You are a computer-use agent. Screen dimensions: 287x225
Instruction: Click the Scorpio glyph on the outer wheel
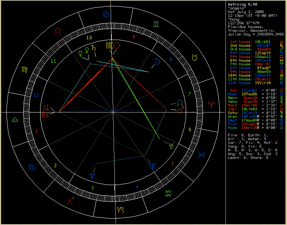click(32, 167)
